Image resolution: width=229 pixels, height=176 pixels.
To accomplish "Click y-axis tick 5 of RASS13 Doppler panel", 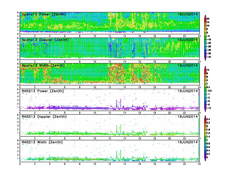I will coord(18,118).
